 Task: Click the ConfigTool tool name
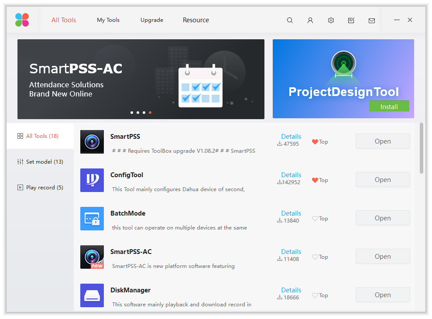(127, 175)
